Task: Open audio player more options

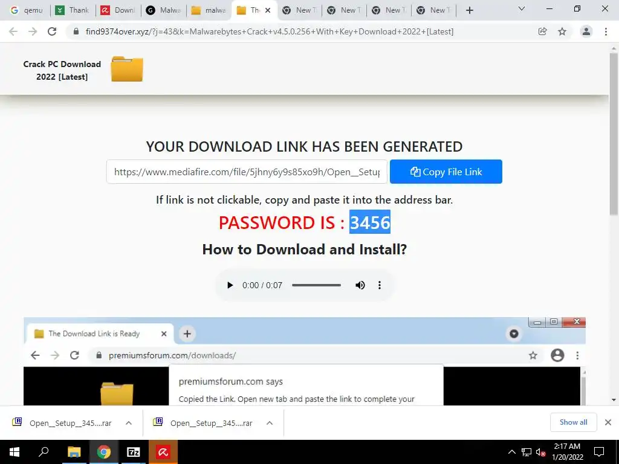Action: point(380,285)
